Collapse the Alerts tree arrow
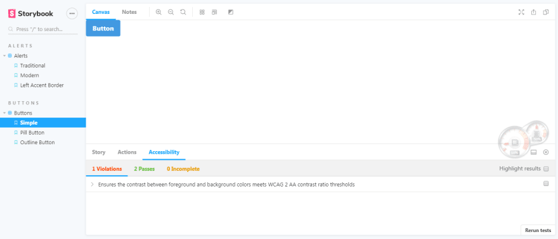The height and width of the screenshot is (239, 558). click(4, 56)
